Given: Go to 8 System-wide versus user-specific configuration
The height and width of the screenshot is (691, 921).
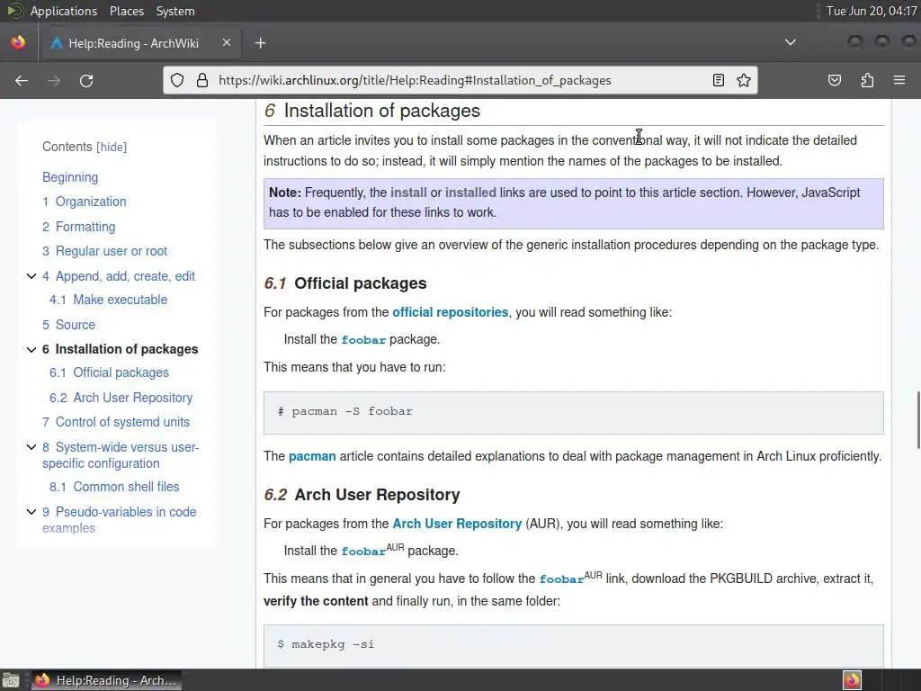Looking at the screenshot, I should pyautogui.click(x=121, y=455).
